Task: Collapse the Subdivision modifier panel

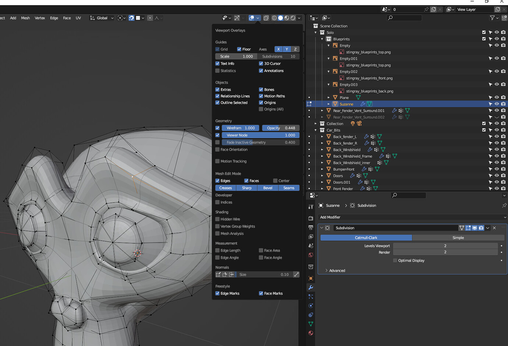Action: point(321,228)
